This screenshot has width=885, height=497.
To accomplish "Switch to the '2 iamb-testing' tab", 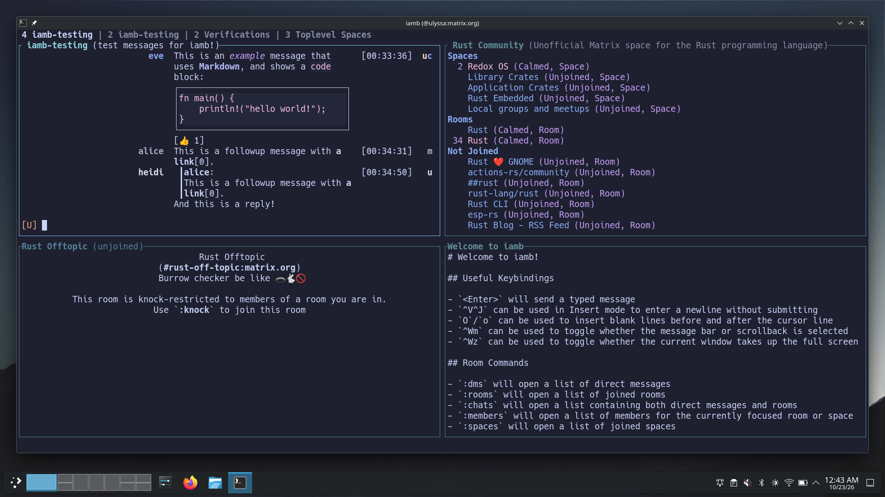I will (x=143, y=35).
